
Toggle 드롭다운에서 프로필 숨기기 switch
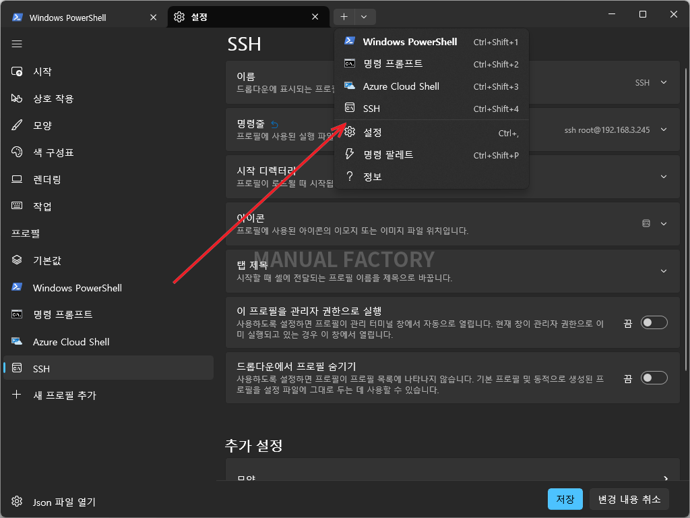tap(654, 378)
